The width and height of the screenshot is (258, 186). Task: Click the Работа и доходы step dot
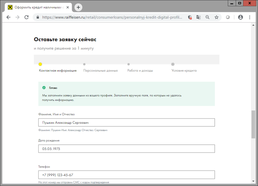point(129,64)
